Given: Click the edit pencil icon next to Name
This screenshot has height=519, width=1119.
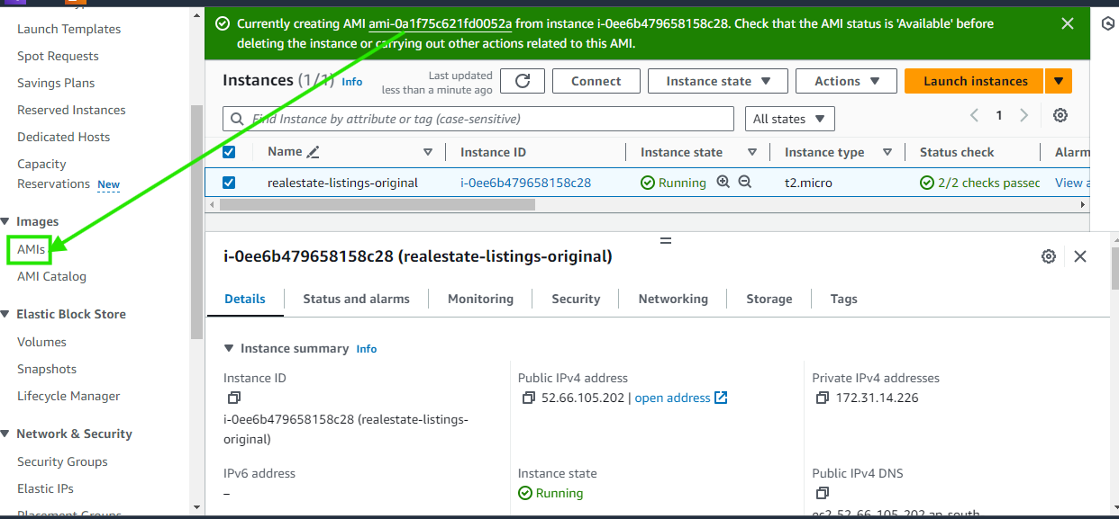Looking at the screenshot, I should tap(314, 153).
